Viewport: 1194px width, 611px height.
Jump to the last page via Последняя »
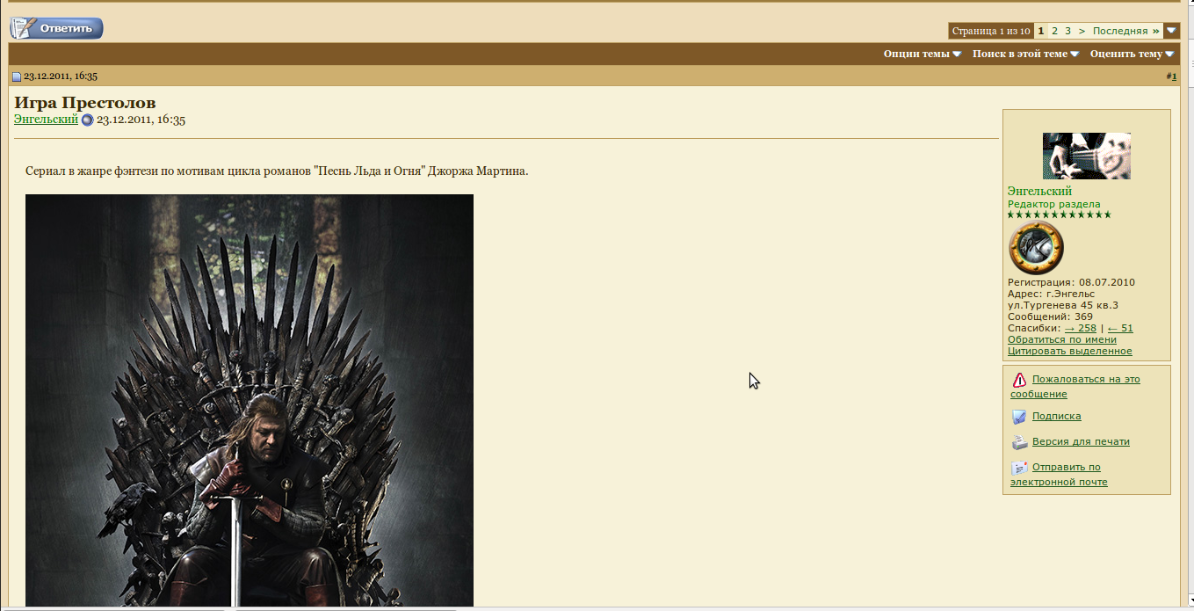click(1125, 31)
